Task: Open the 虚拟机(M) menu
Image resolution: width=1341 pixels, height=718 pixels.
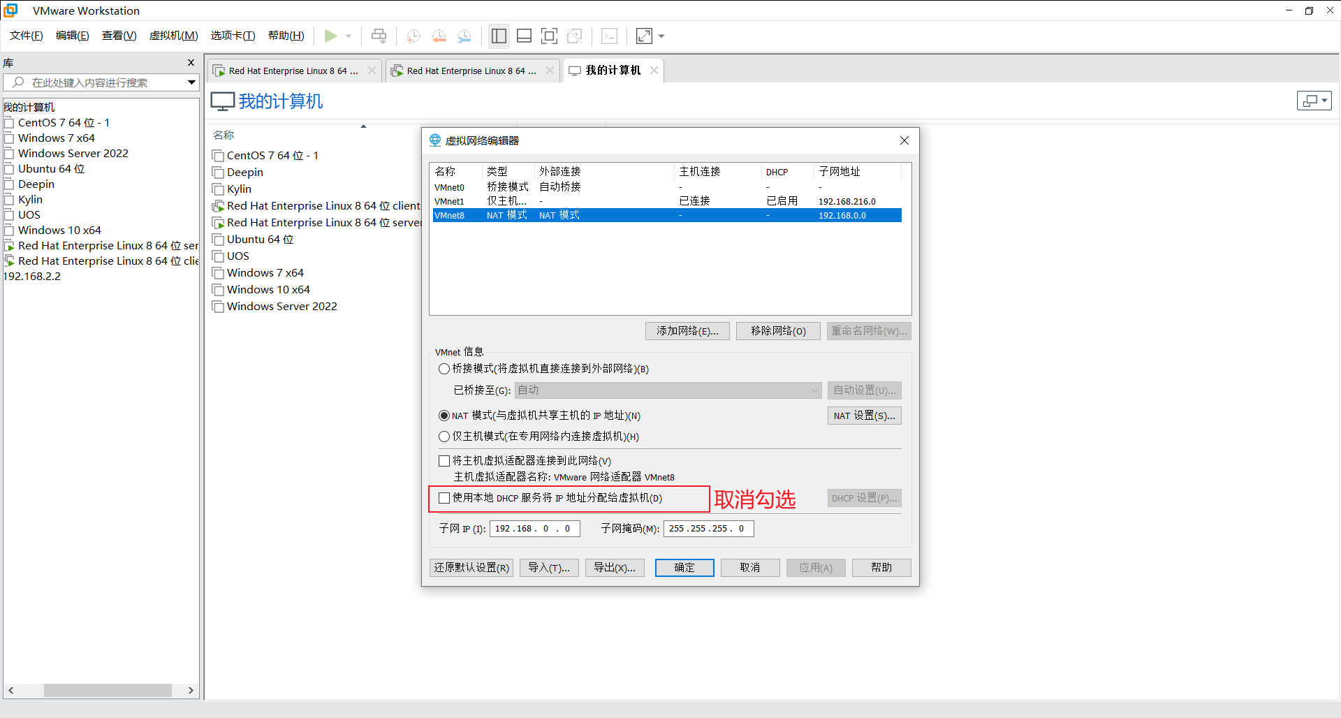Action: coord(174,36)
